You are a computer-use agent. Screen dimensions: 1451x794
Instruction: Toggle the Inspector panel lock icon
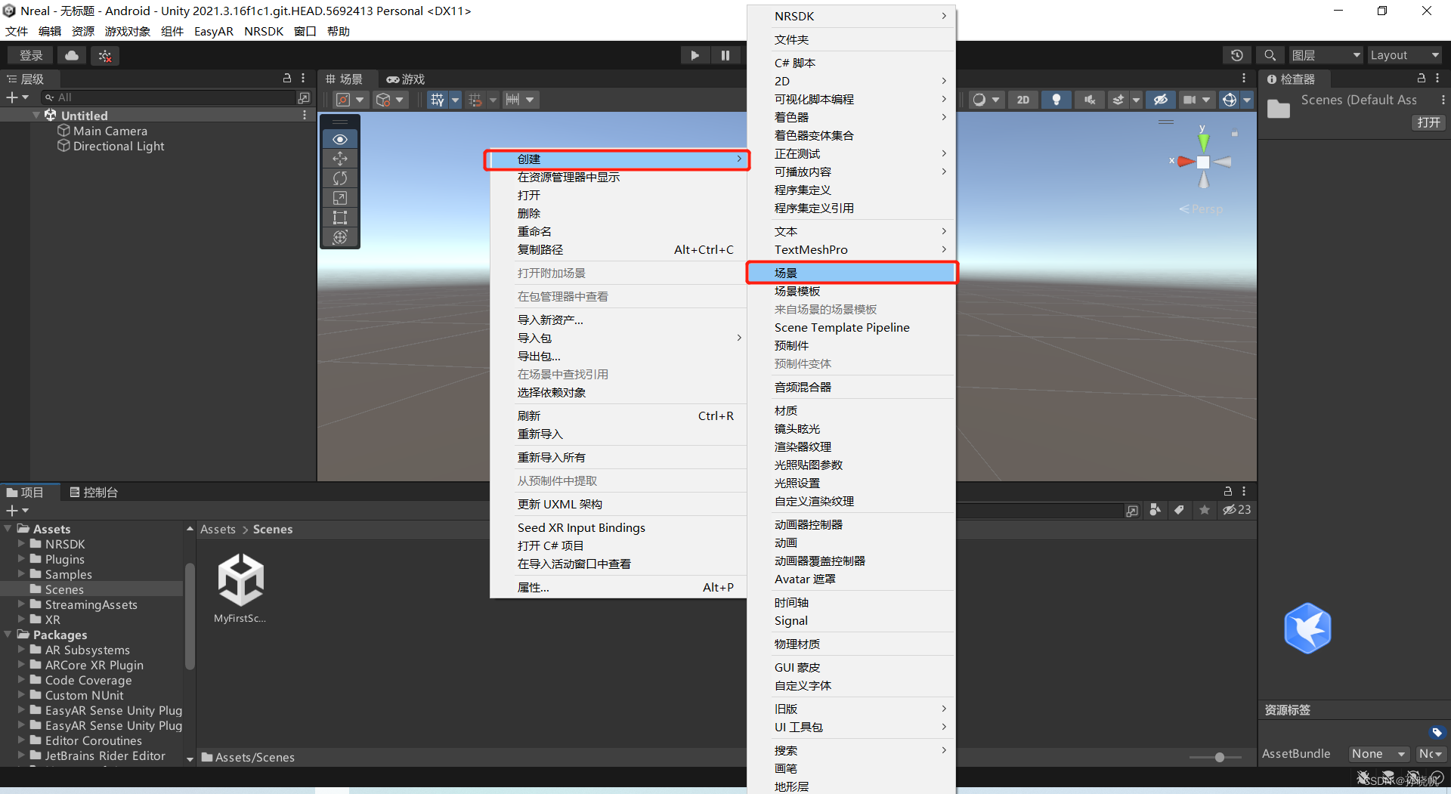click(x=1421, y=79)
